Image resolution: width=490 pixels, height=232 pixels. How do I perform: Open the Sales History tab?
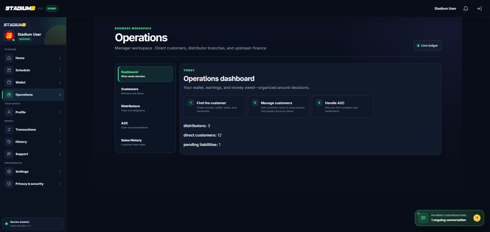click(x=145, y=142)
